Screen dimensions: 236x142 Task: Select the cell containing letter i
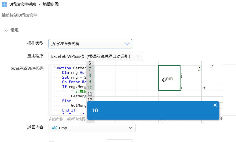pos(190,87)
